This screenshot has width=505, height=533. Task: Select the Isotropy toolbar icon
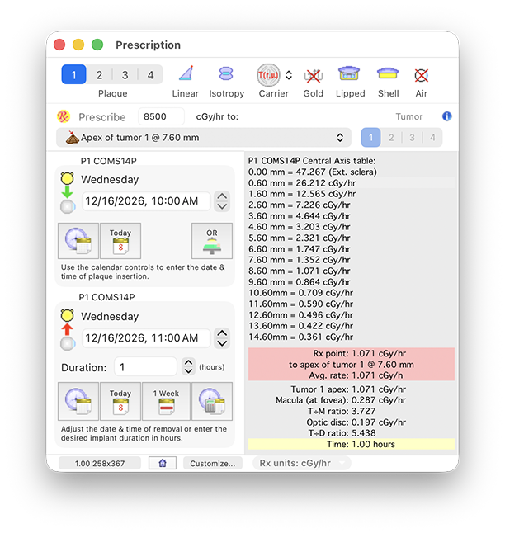[226, 75]
